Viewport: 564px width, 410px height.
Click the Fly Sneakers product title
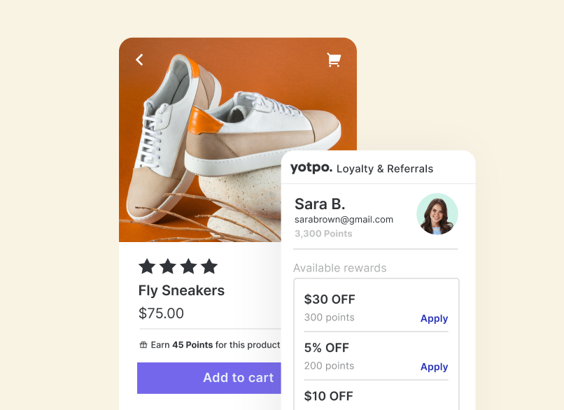point(181,290)
